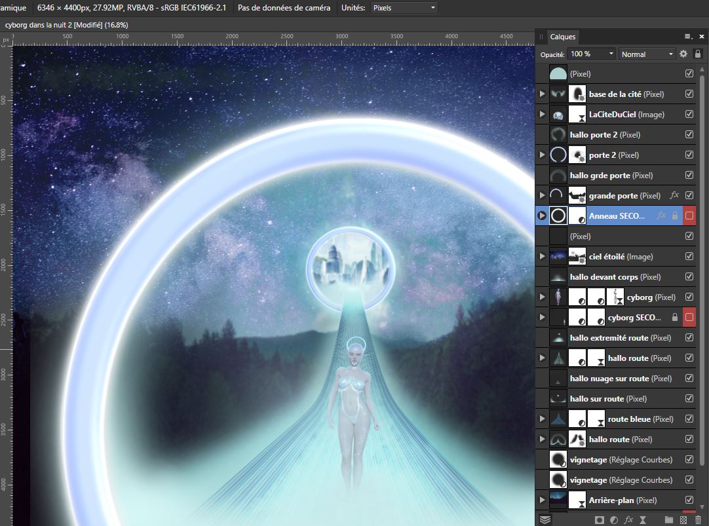Click lock icon on Anneau SECO layer
709x526 pixels.
pos(675,216)
